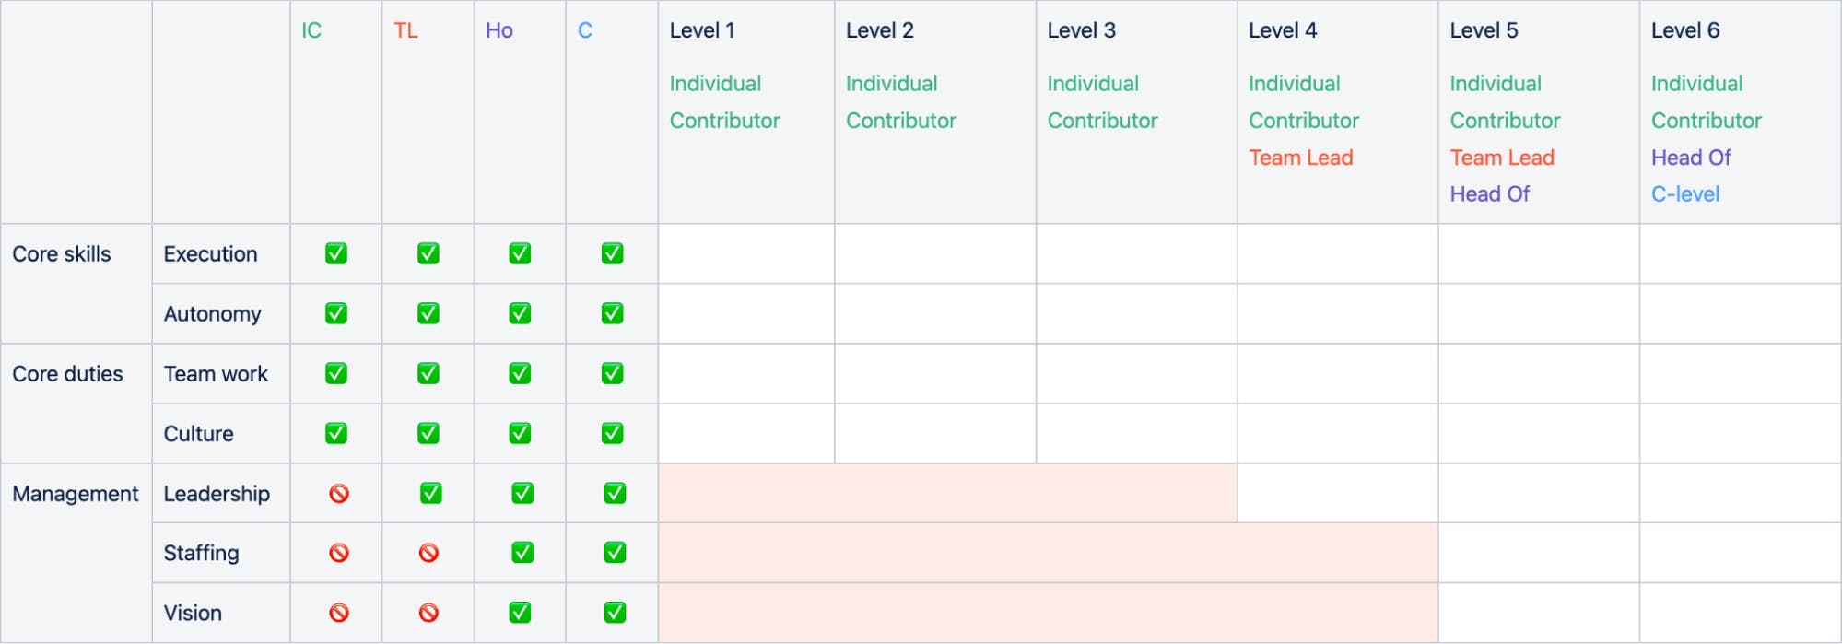This screenshot has height=644, width=1842.
Task: Click the Execution checkmark under IC column
Action: point(336,253)
